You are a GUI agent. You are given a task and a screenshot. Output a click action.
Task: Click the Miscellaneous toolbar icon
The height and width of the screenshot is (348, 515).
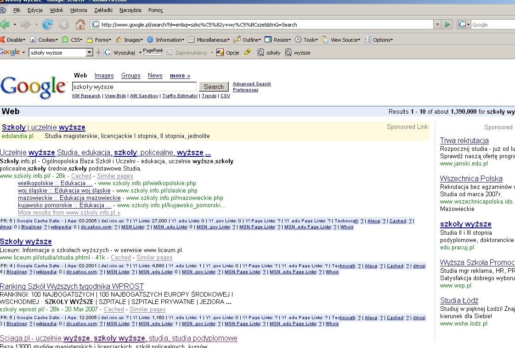[191, 39]
